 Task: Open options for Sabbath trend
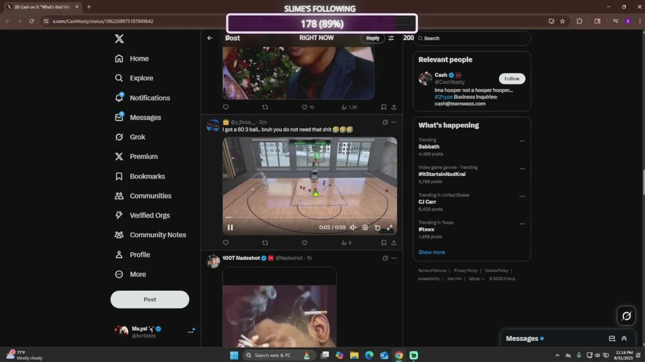(x=522, y=141)
